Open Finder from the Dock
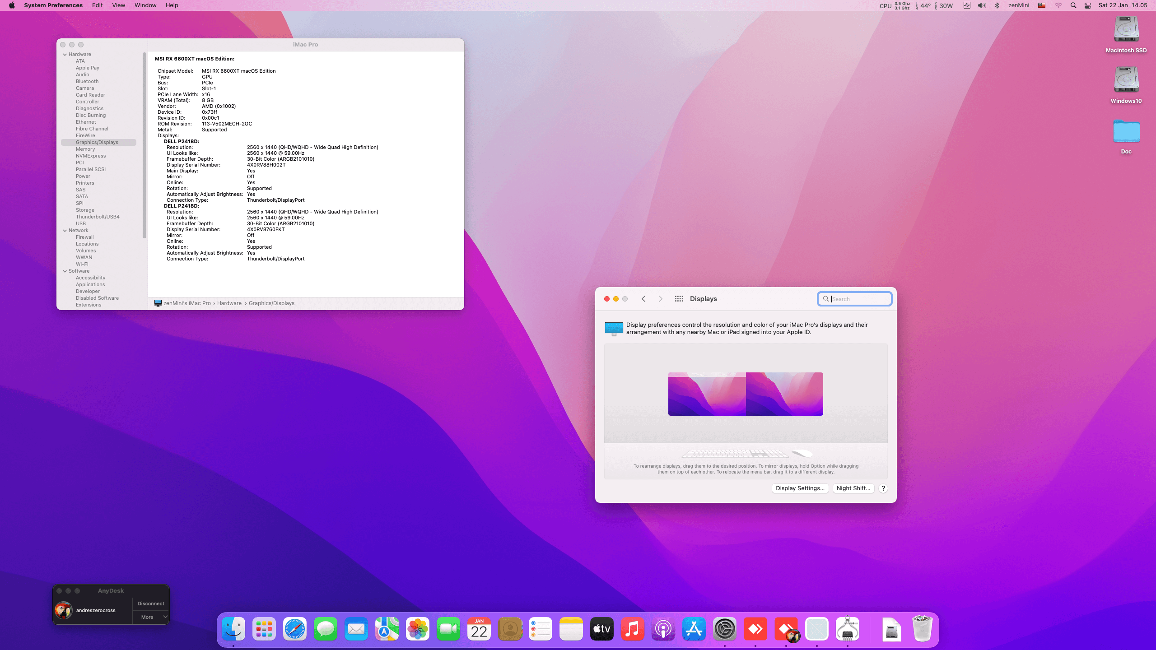 tap(233, 629)
